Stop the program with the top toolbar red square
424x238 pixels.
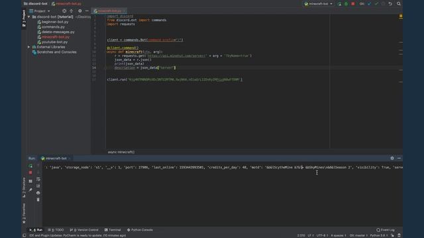pos(353,4)
